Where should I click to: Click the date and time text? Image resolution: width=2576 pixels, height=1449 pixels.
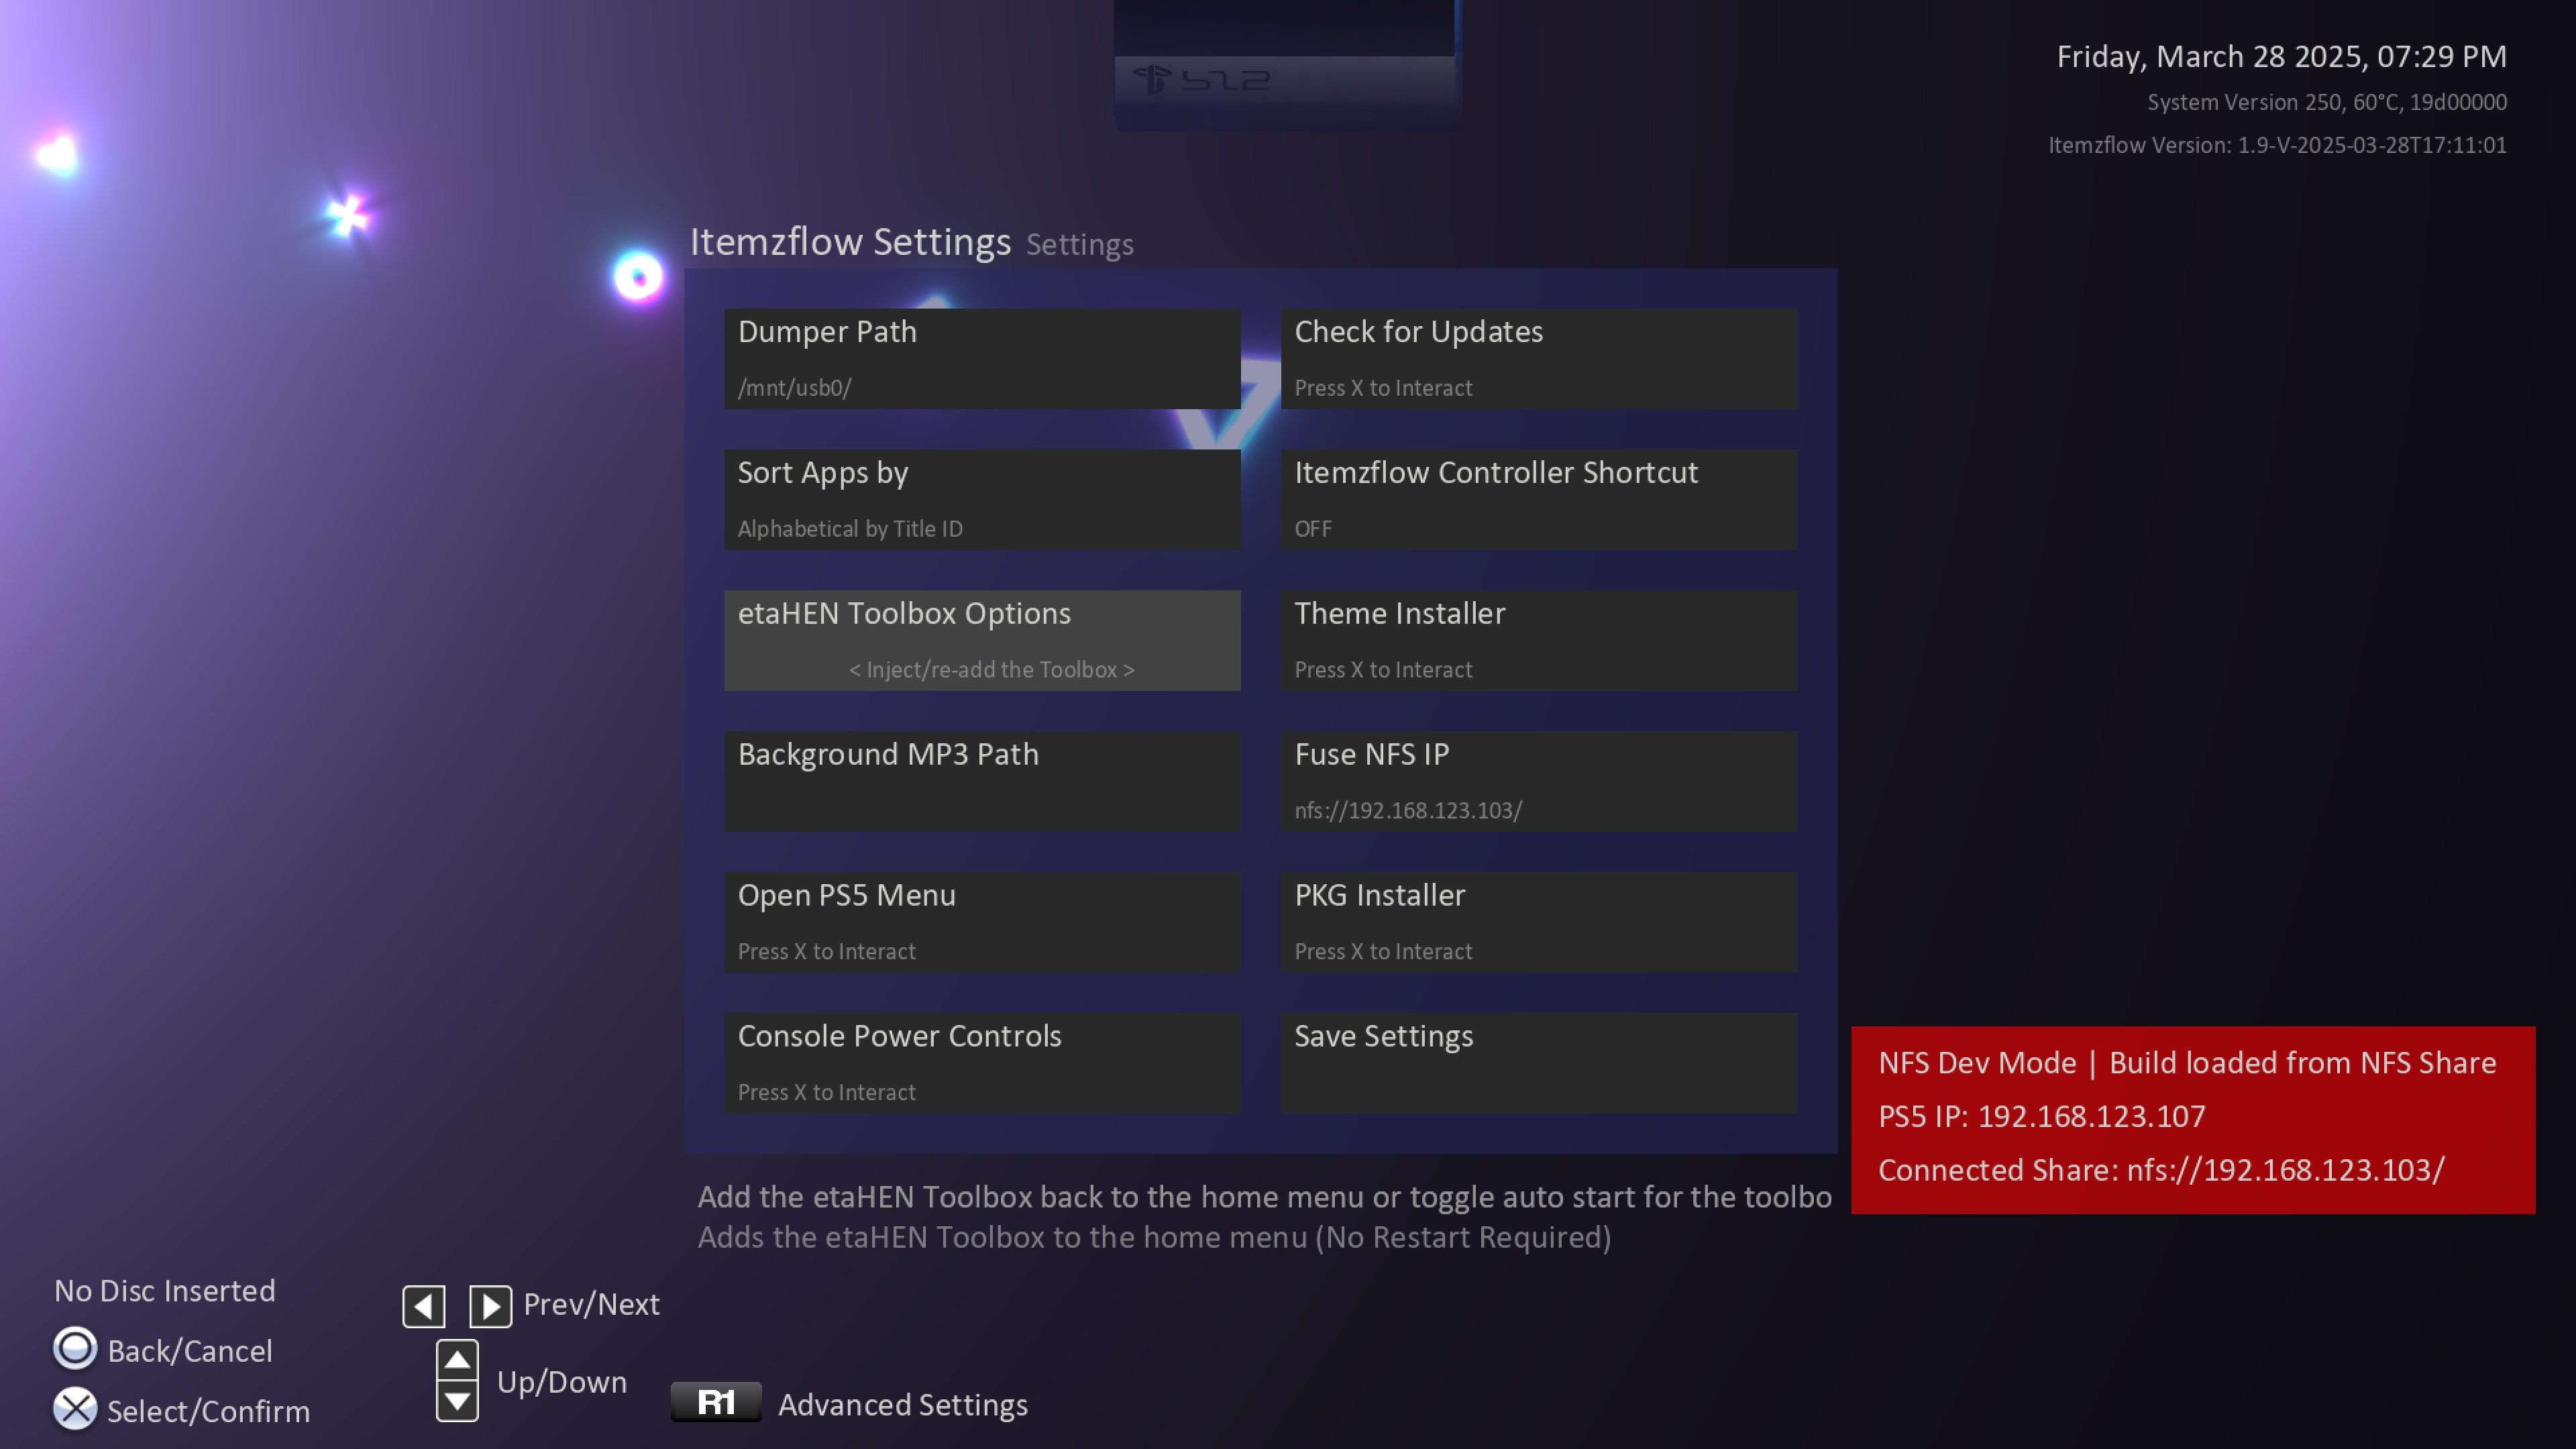[2281, 56]
